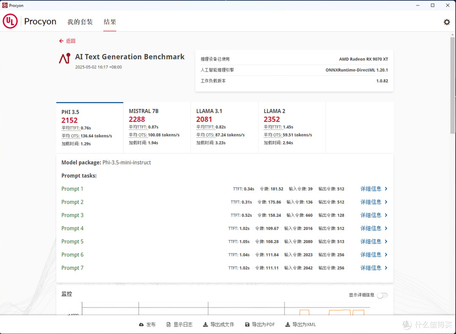Viewport: 456px width, 334px height.
Task: Click the download icon for 导出成文件
Action: (205, 324)
